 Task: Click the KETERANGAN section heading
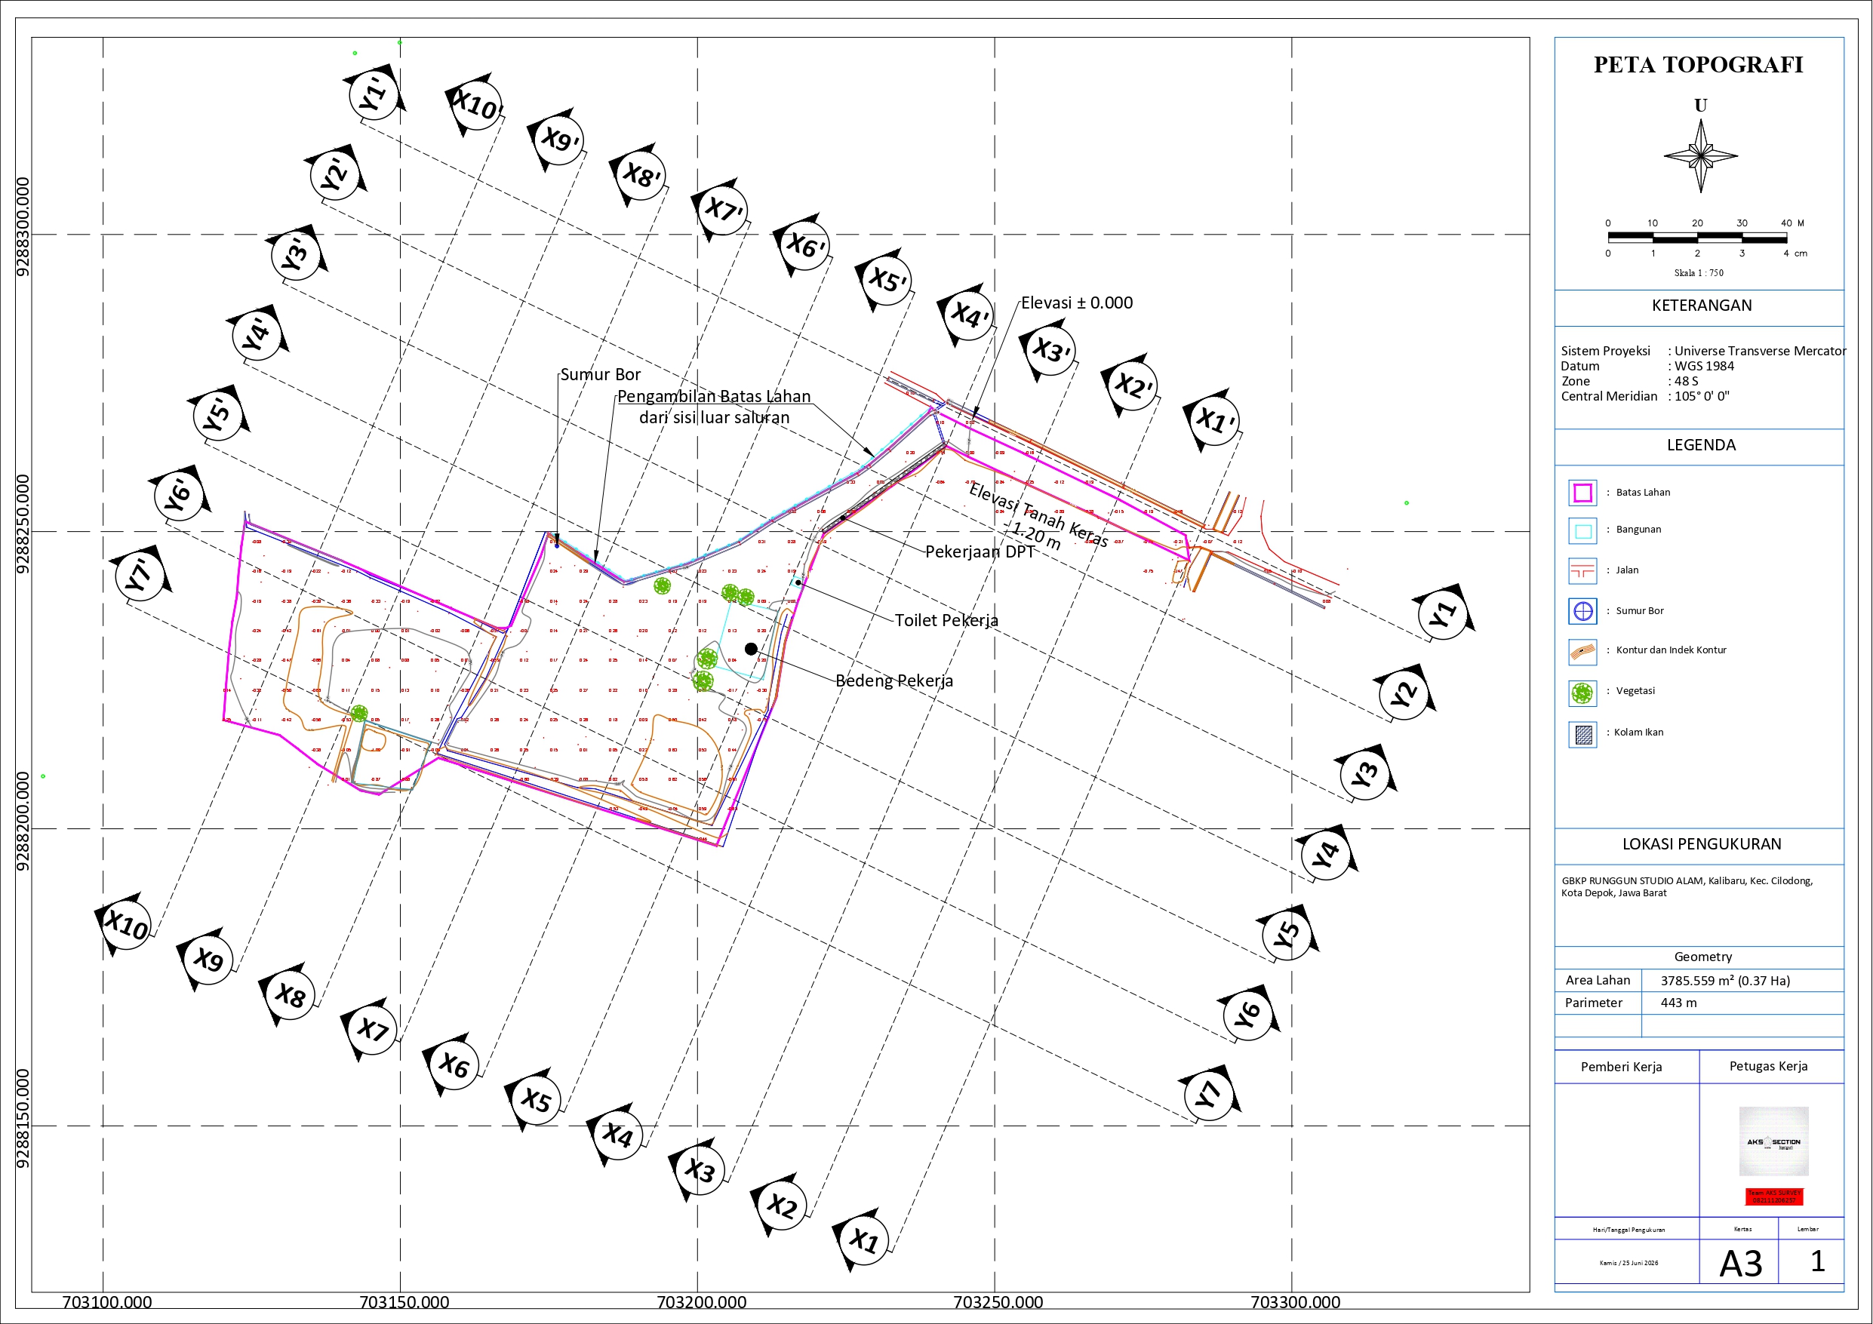point(1702,305)
